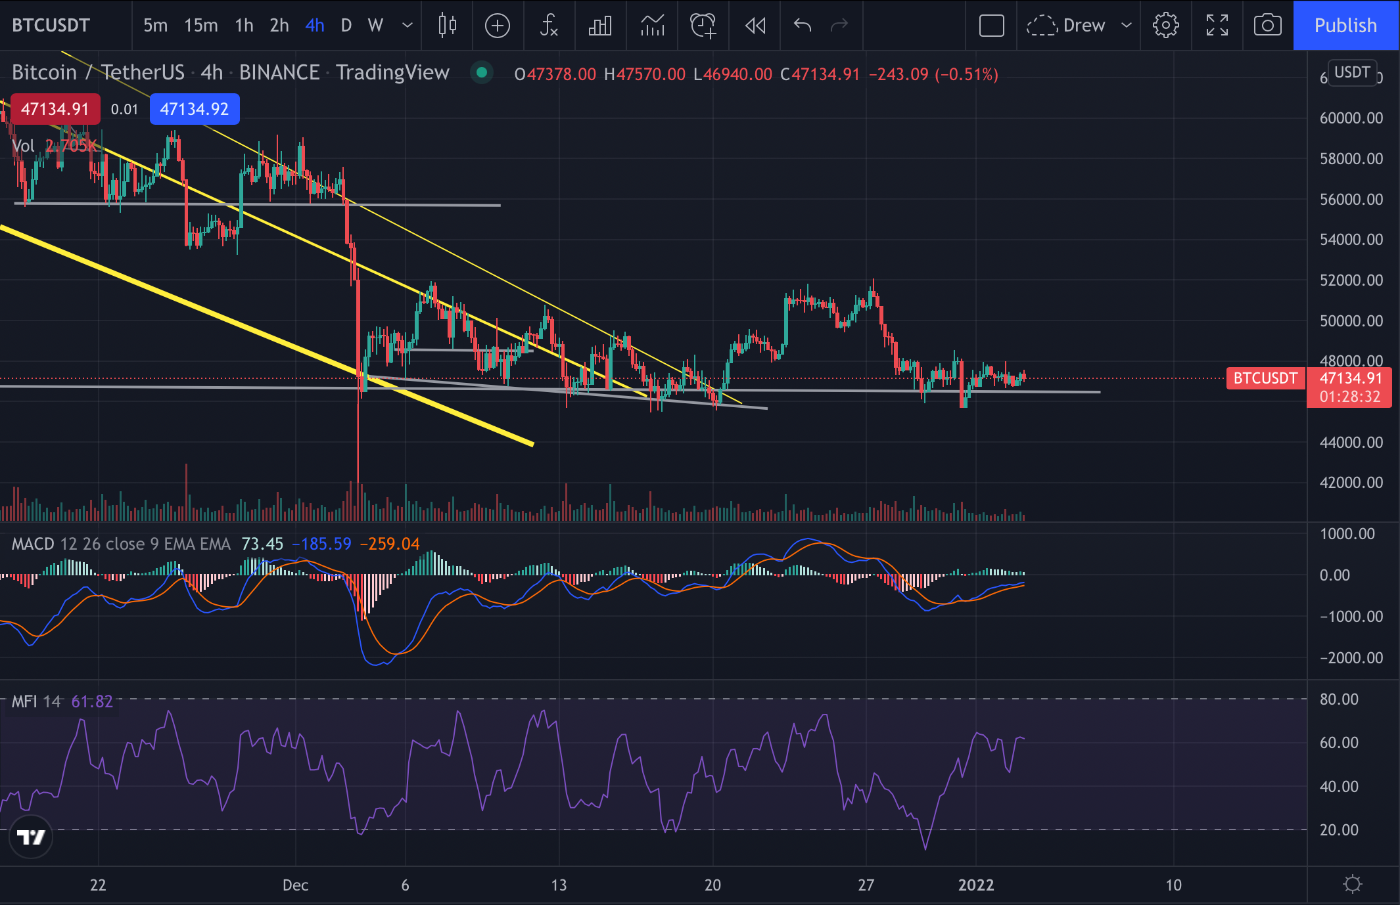Create an alert with the alarm clock icon
Screen dimensions: 1400x905
703,26
